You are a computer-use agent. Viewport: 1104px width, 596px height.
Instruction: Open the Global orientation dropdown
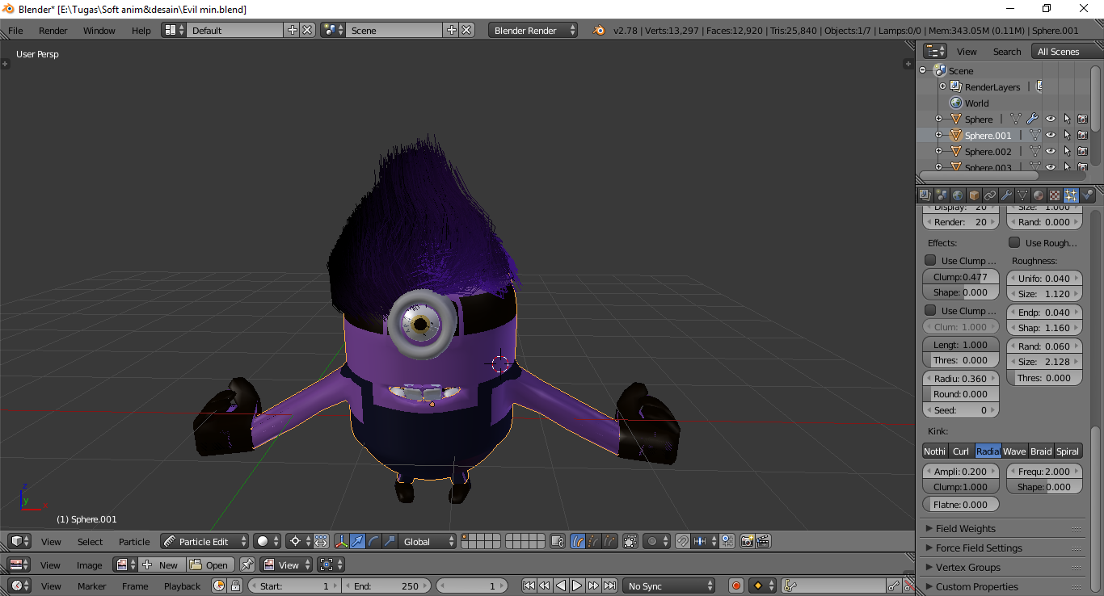[427, 542]
